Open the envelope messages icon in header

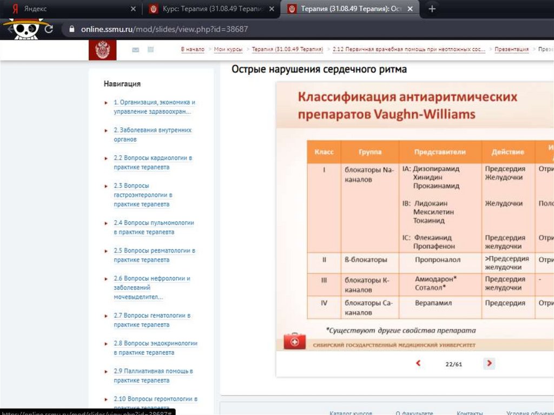135,50
